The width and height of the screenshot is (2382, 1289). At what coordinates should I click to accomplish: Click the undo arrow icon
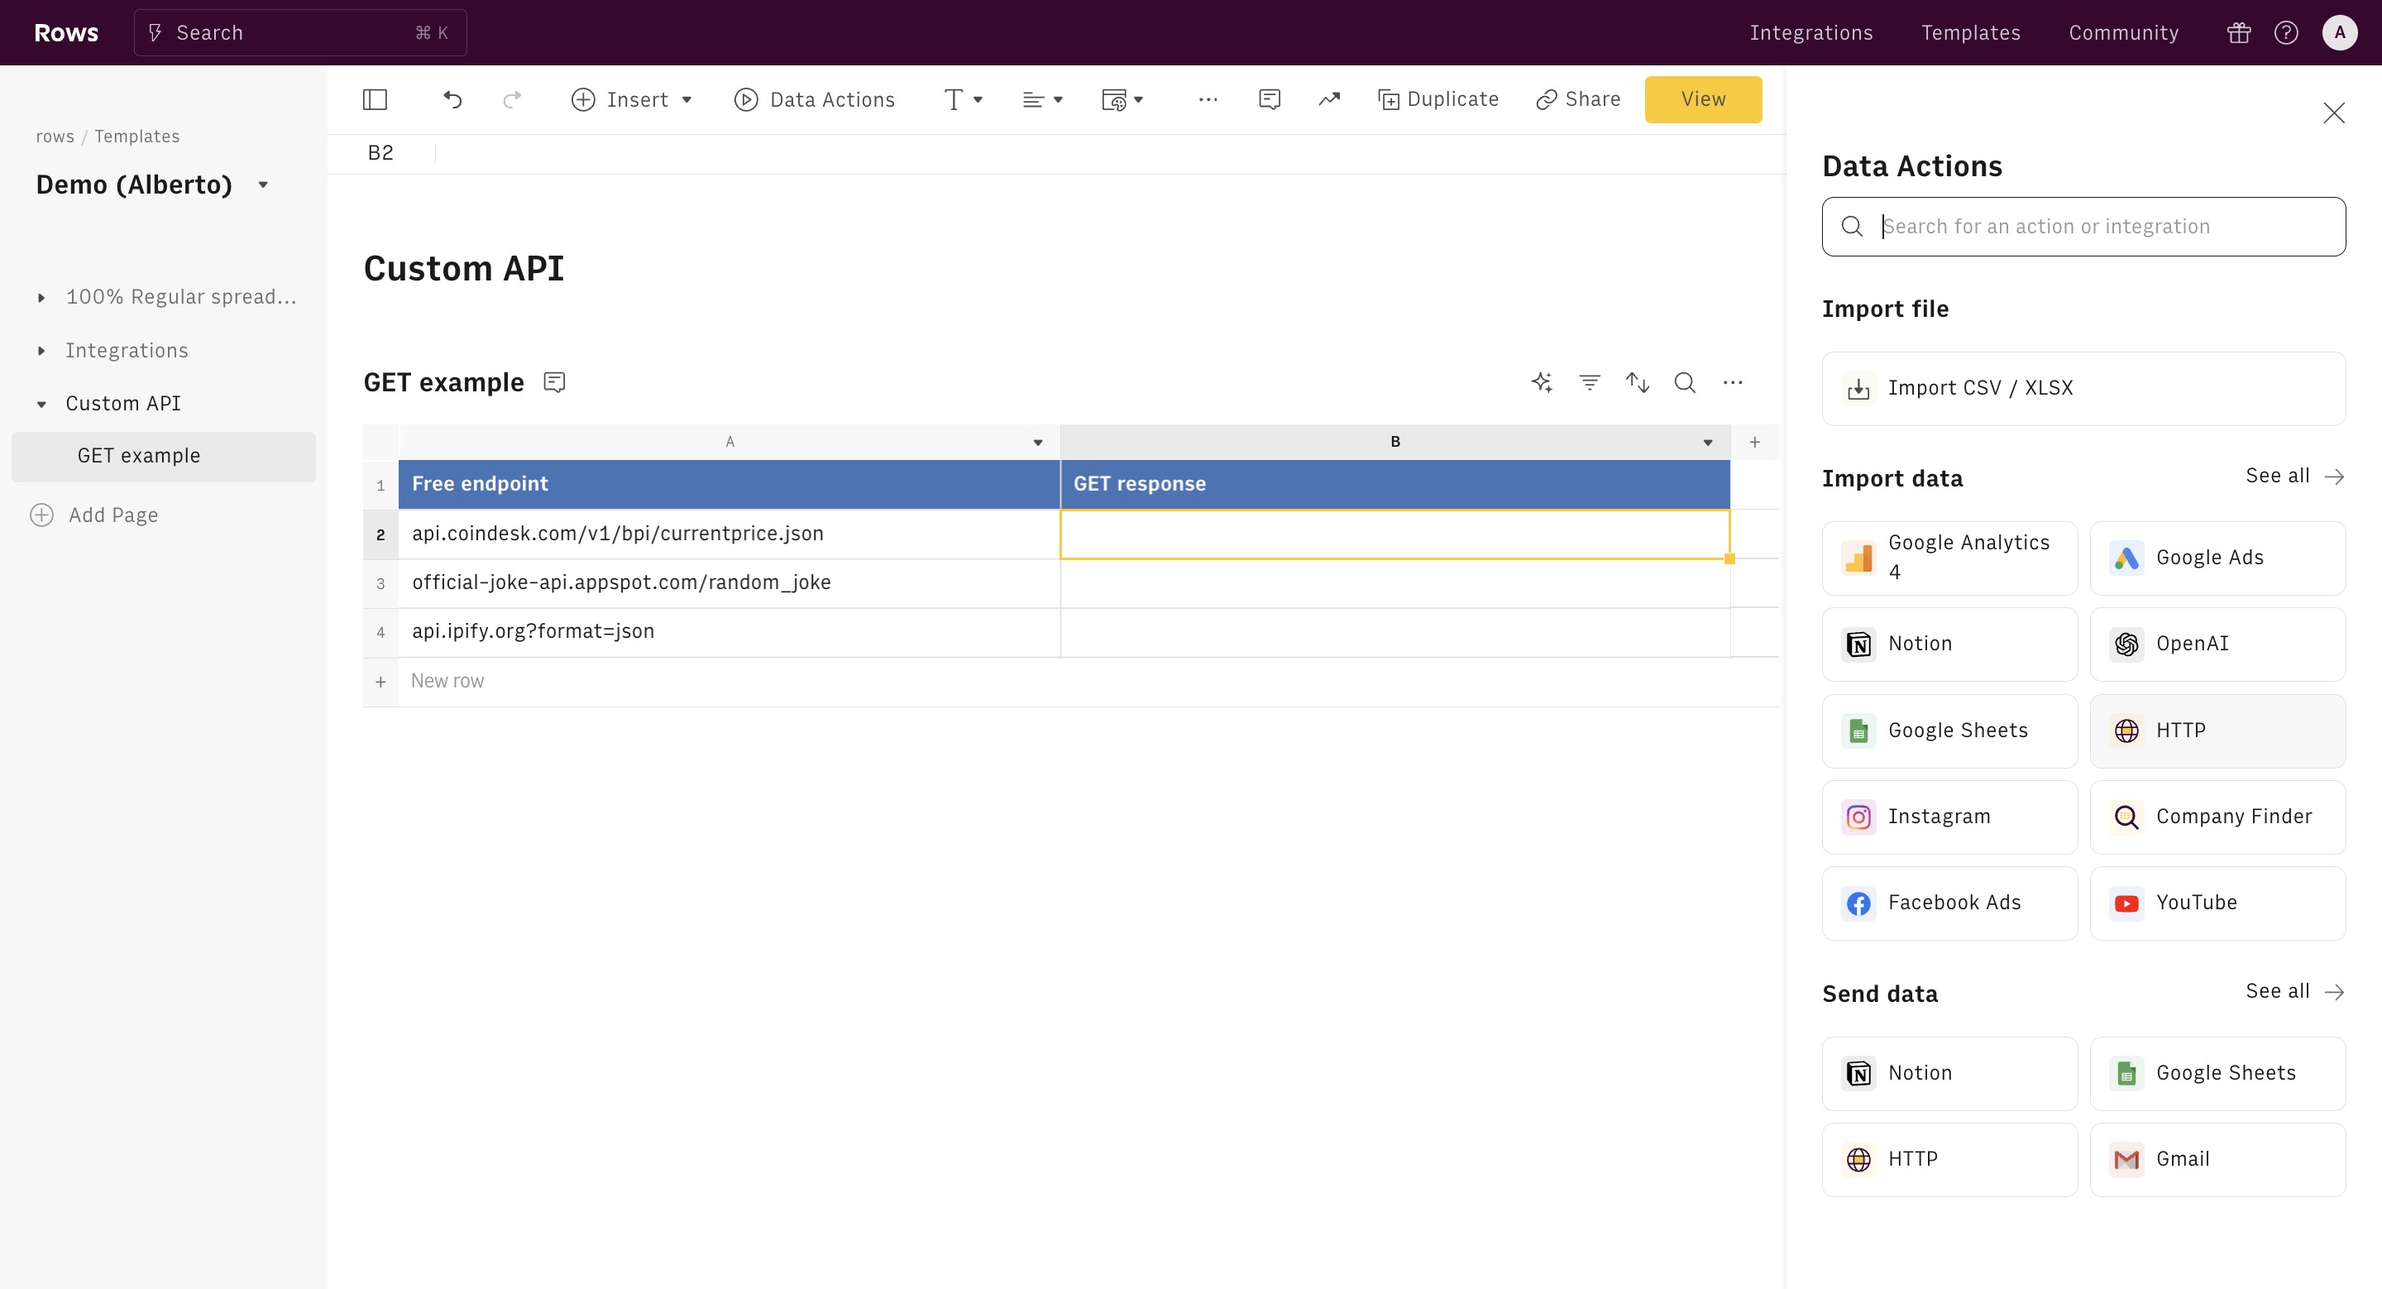(x=452, y=99)
